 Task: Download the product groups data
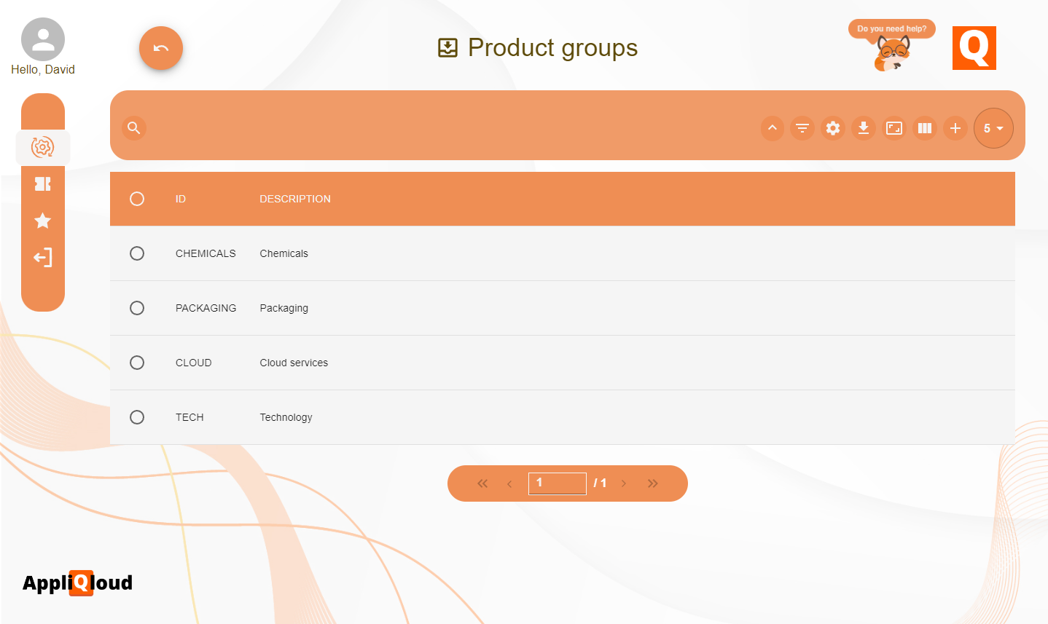point(864,128)
